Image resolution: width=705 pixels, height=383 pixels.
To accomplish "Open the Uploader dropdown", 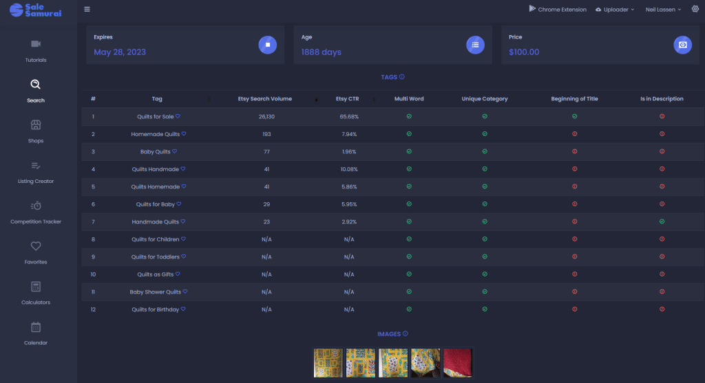I will [x=615, y=10].
